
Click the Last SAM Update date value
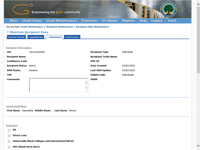pyautogui.click(x=128, y=70)
